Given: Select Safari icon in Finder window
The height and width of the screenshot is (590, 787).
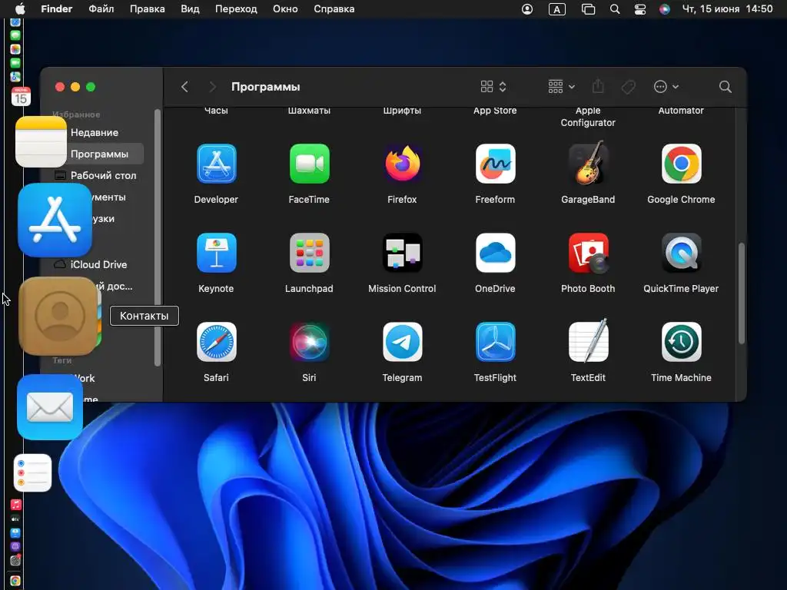Looking at the screenshot, I should point(216,342).
